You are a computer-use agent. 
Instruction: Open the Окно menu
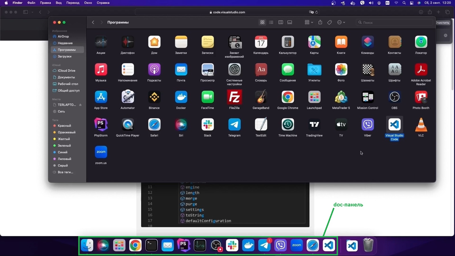pyautogui.click(x=88, y=3)
